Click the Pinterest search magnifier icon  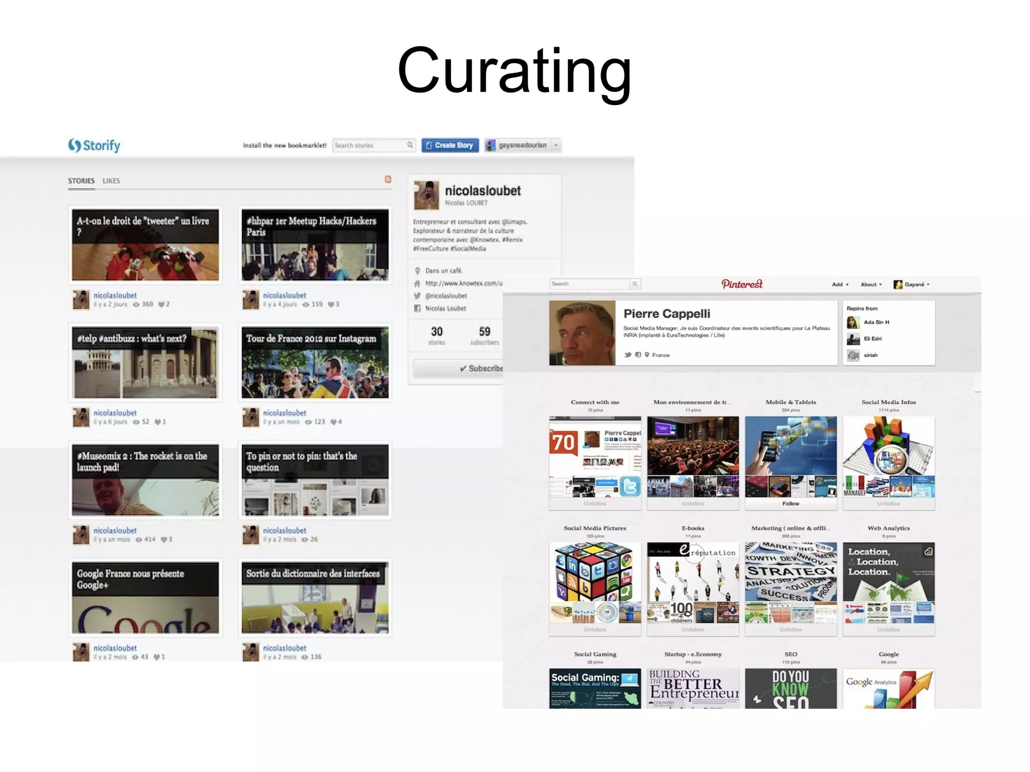tap(635, 284)
